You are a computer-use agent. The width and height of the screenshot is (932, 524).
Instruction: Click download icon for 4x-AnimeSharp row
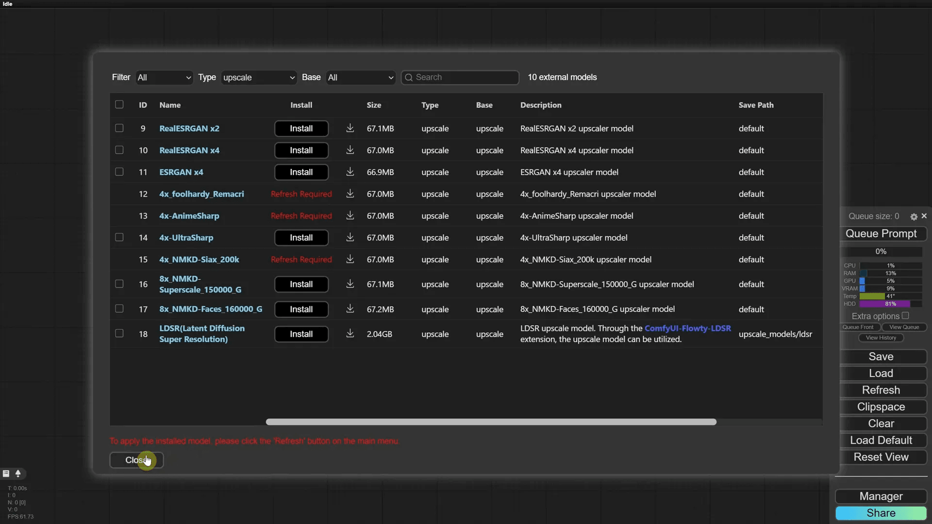[349, 215]
